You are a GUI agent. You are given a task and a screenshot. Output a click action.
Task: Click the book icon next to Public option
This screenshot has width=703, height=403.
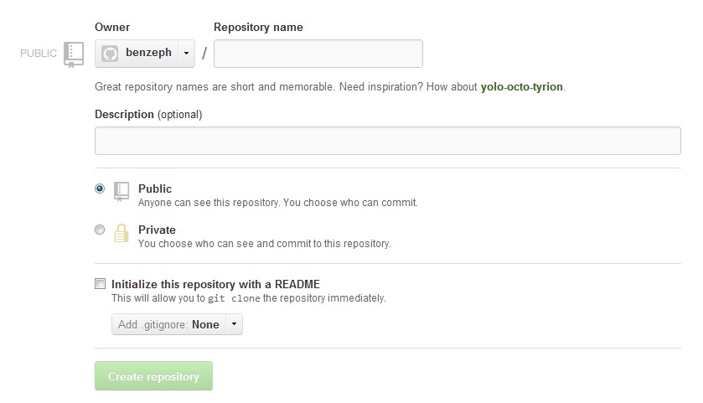click(x=121, y=192)
